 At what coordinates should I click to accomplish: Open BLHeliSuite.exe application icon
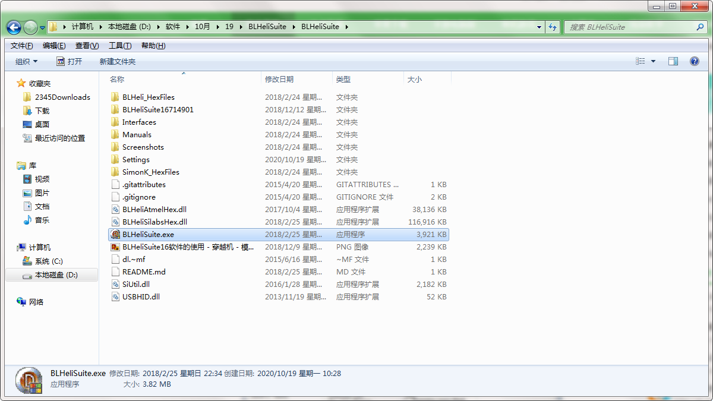[116, 234]
